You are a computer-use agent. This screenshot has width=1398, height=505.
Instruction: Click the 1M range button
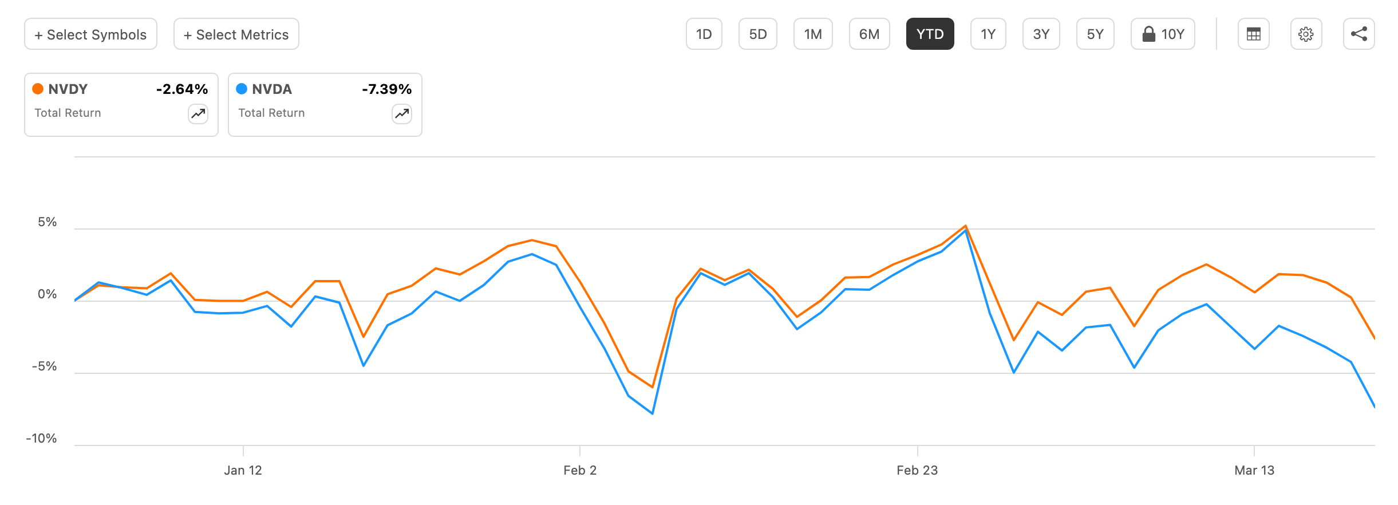point(813,34)
